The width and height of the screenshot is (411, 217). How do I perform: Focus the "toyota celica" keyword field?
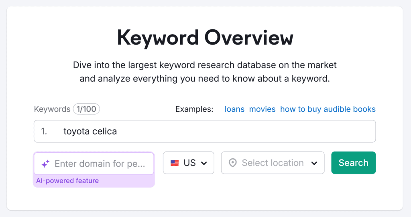click(x=217, y=131)
